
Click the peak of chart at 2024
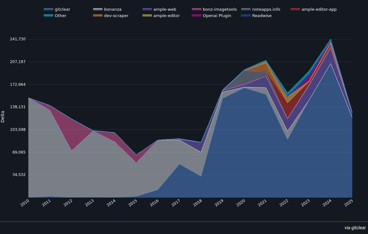[x=331, y=40]
